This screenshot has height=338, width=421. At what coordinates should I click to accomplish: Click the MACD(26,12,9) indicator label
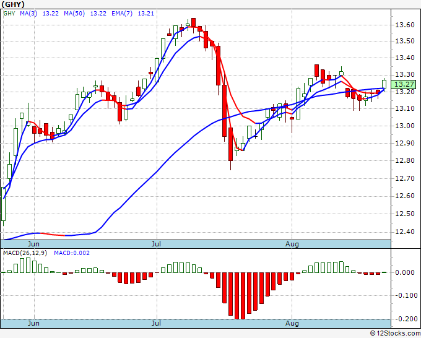coord(25,253)
